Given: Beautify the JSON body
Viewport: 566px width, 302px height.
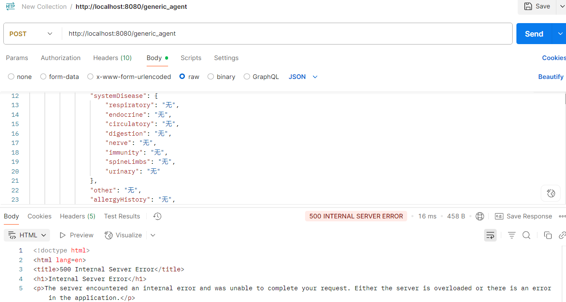Looking at the screenshot, I should point(551,77).
